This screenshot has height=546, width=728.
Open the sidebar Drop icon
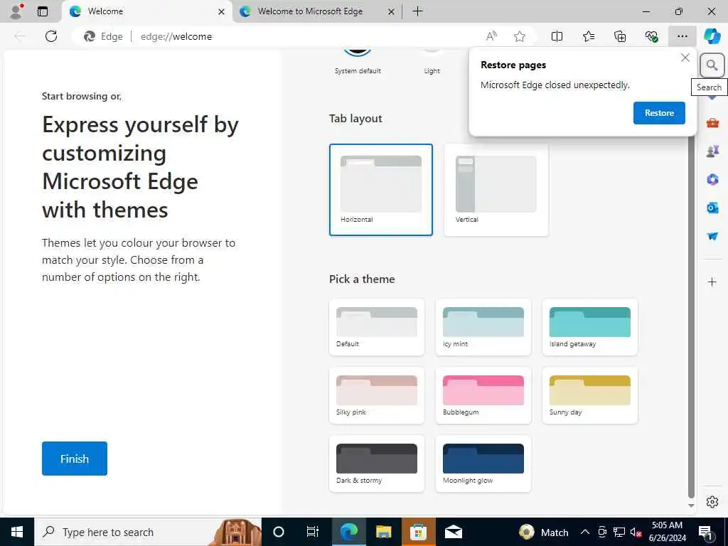[x=712, y=236]
